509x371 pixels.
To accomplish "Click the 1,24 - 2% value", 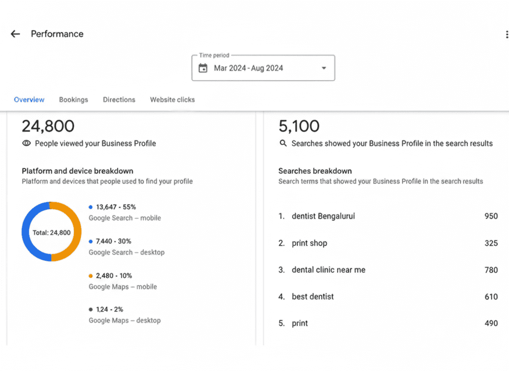I will (x=109, y=310).
